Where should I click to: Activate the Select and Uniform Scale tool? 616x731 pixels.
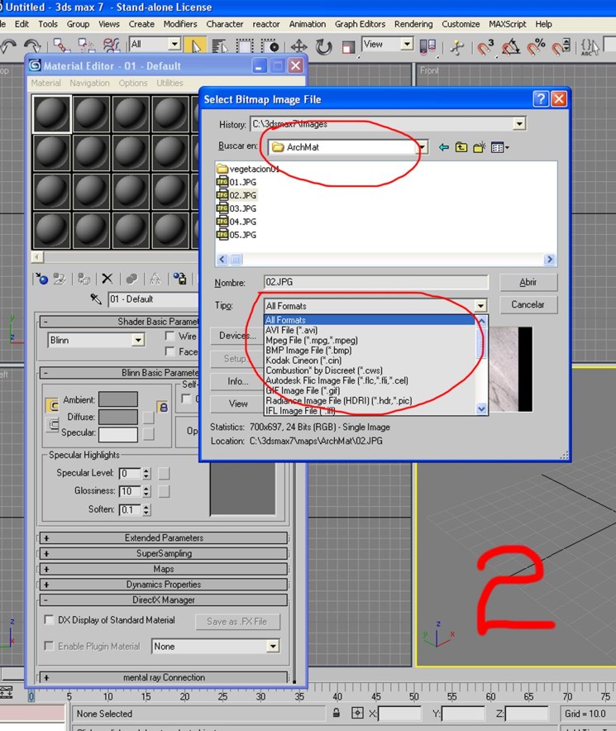348,46
